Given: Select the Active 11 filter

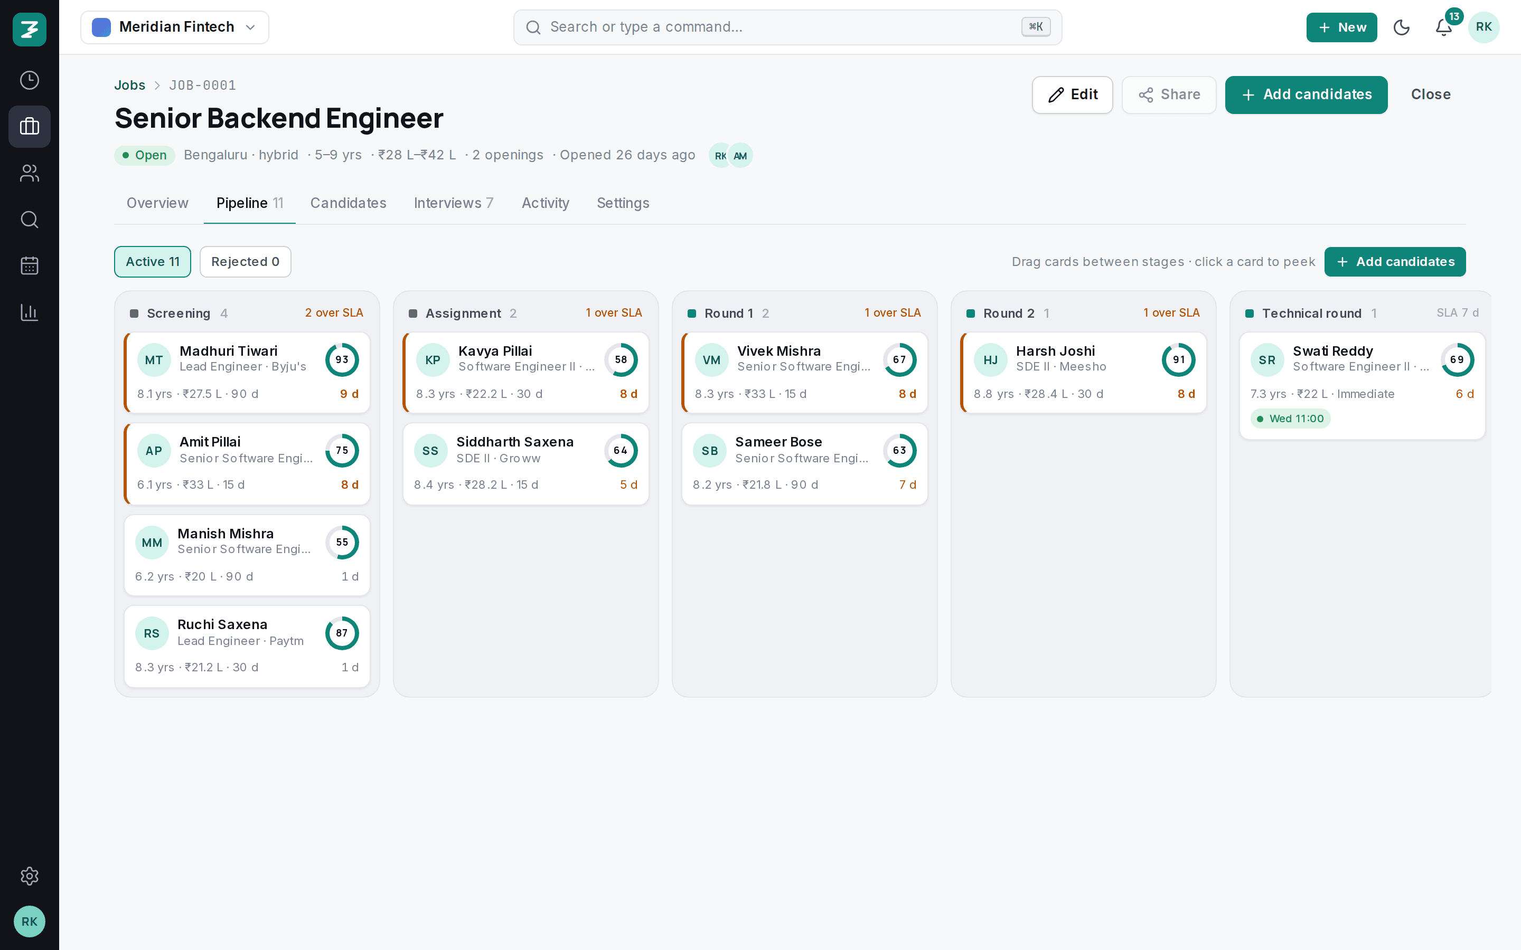Looking at the screenshot, I should tap(153, 261).
